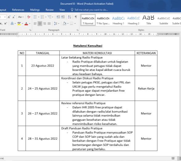Apply the Title style
181x161 pixels.
point(149,20)
